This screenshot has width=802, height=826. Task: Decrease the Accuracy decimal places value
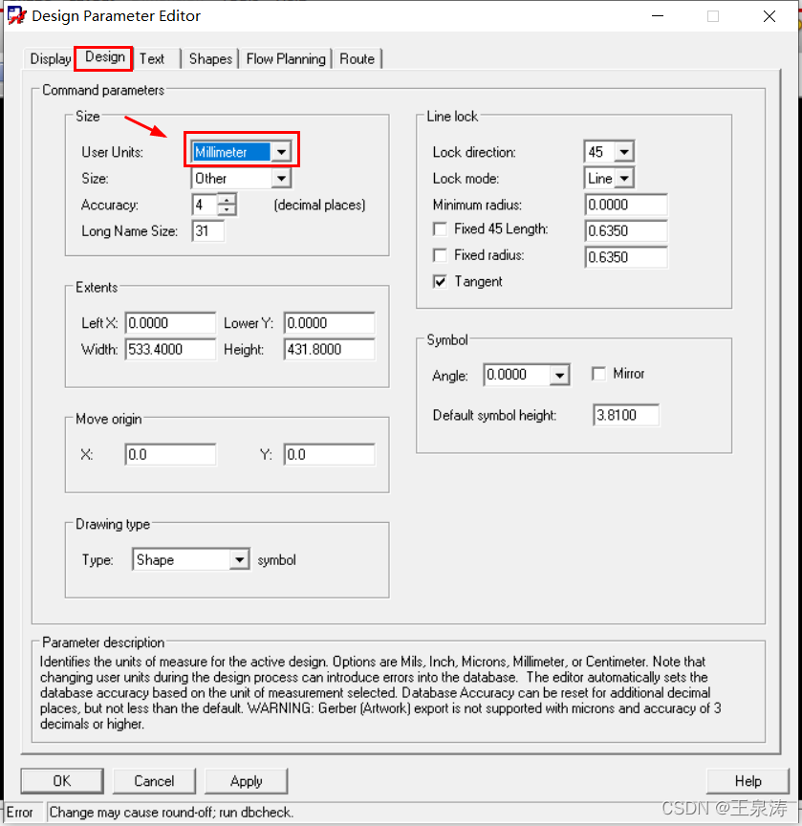pyautogui.click(x=227, y=210)
